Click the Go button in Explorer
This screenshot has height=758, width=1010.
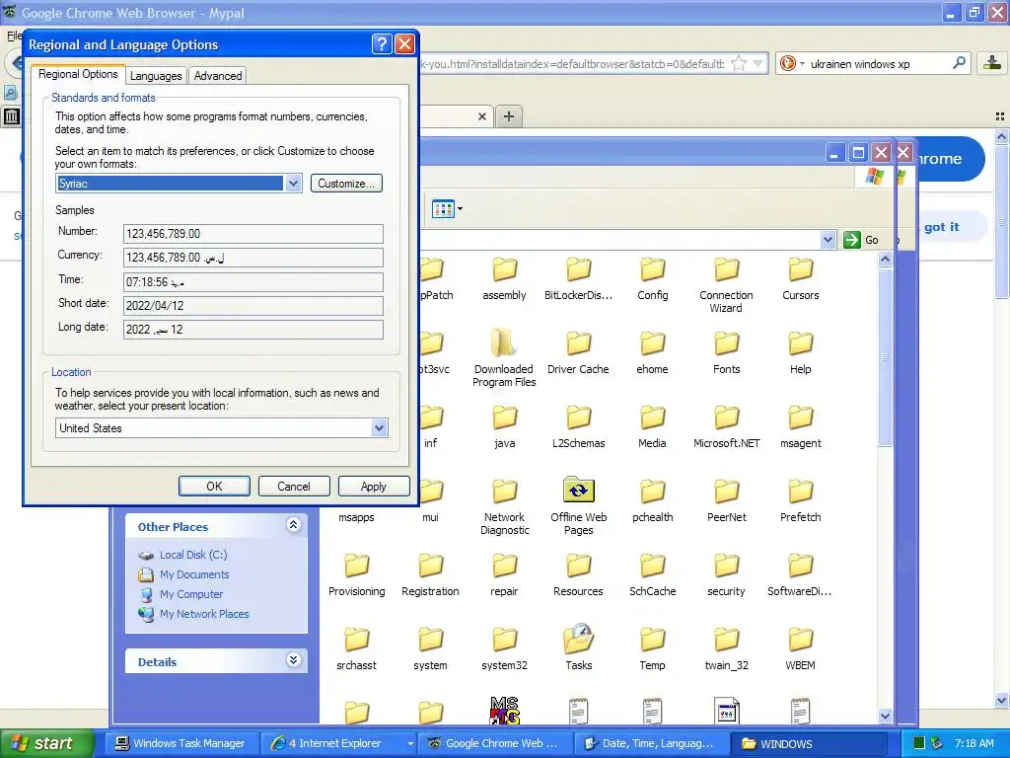click(x=861, y=240)
